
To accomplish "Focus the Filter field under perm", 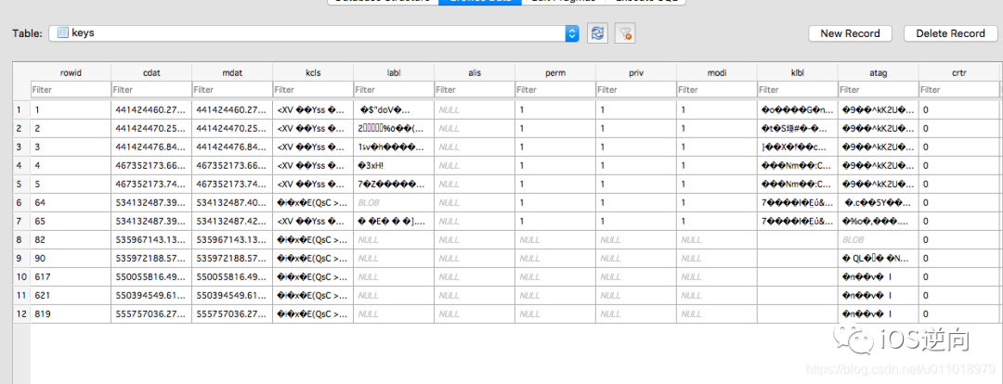I will point(555,90).
